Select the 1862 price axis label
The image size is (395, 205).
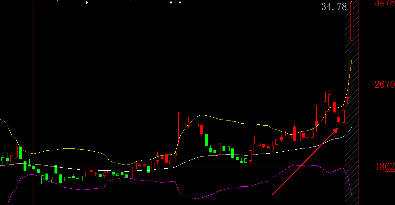coord(385,167)
